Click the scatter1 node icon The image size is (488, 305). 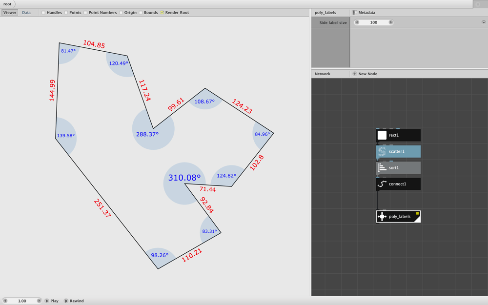pos(382,152)
